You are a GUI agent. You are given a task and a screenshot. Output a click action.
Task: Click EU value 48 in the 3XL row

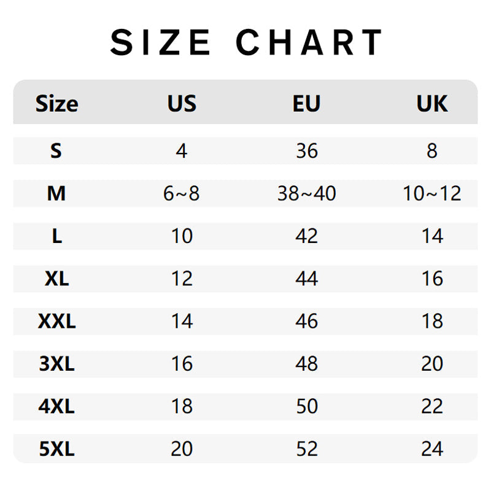(306, 363)
